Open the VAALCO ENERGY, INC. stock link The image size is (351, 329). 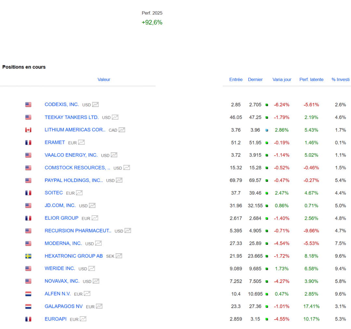click(x=71, y=155)
